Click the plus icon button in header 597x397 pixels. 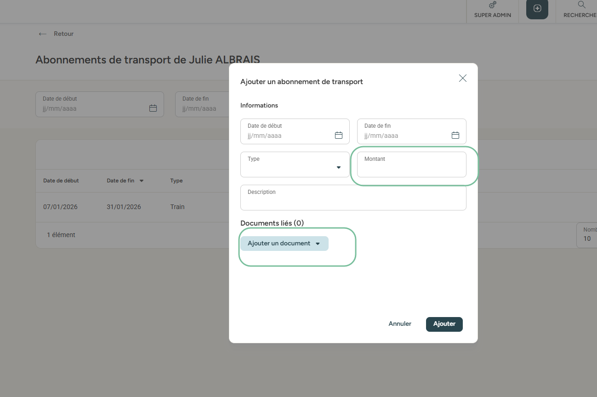(537, 9)
